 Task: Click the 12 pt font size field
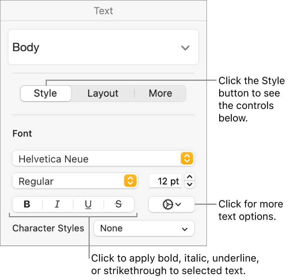166,181
